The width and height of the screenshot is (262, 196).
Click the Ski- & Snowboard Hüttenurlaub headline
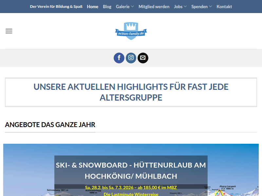click(131, 170)
